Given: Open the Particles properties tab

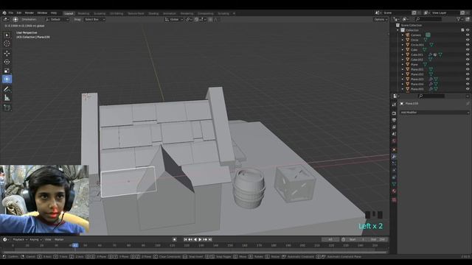Looking at the screenshot, I should [x=394, y=163].
